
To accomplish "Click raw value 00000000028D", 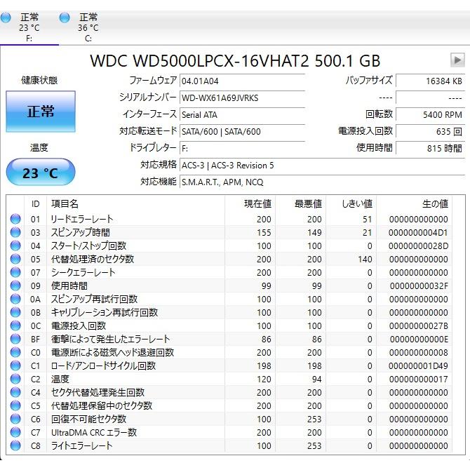I will click(418, 246).
